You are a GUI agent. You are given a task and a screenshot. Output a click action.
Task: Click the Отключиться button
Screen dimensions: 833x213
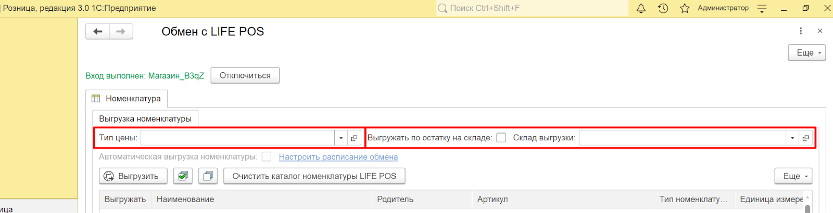pyautogui.click(x=245, y=75)
